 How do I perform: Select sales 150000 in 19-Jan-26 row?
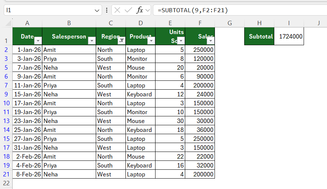(x=200, y=112)
